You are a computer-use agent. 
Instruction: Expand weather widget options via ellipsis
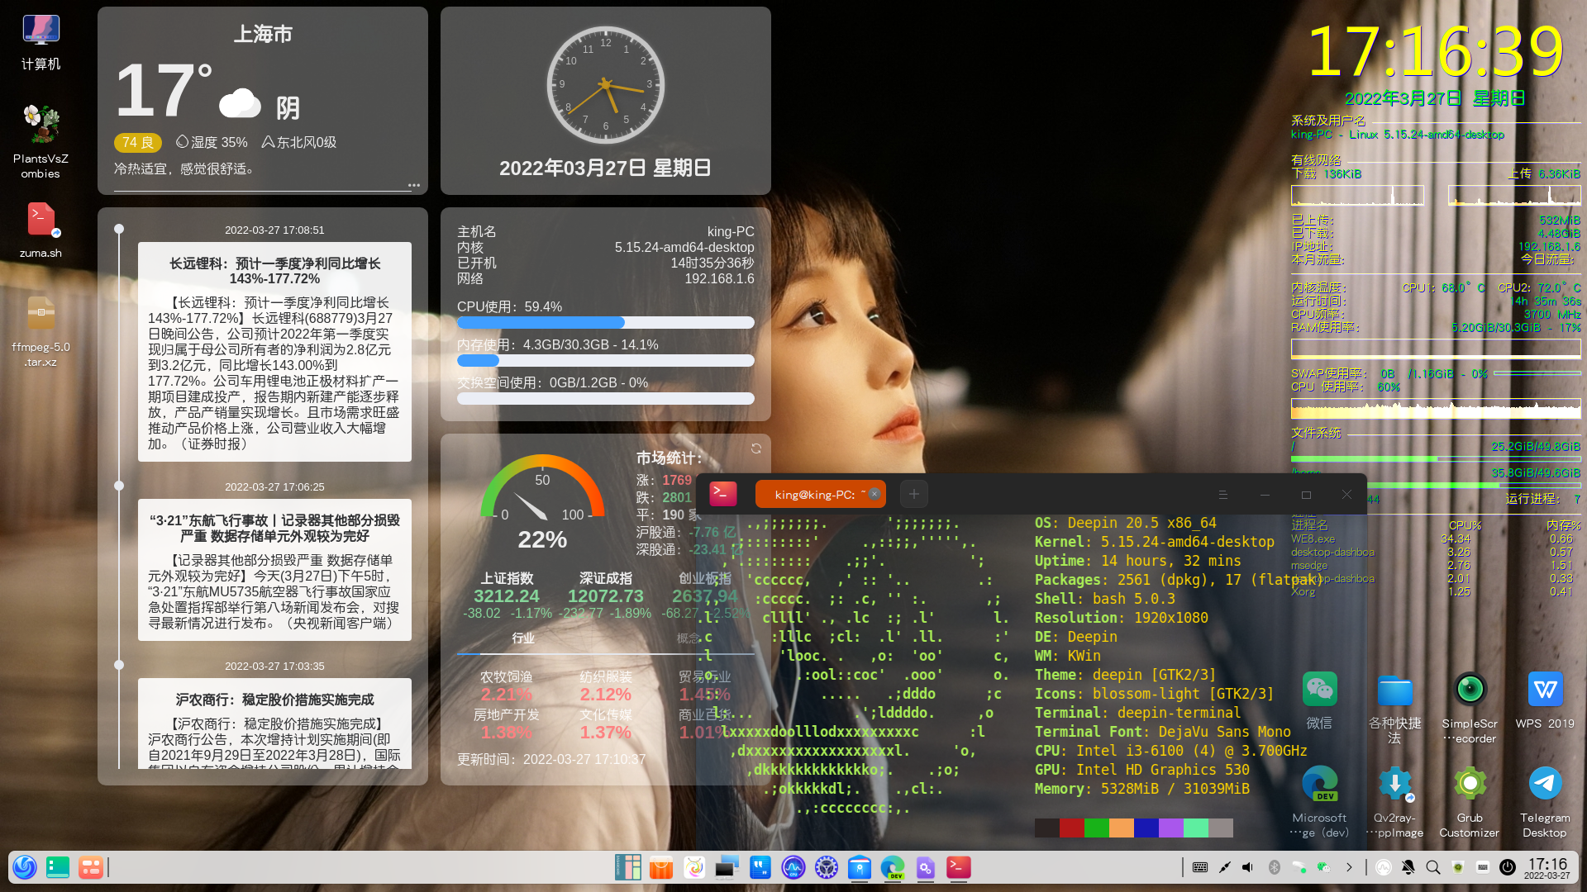(x=413, y=186)
